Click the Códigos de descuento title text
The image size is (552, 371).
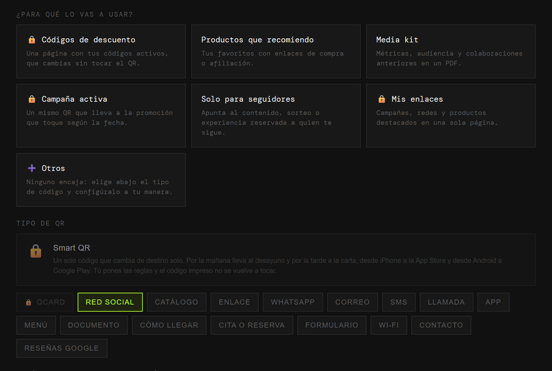(x=88, y=40)
